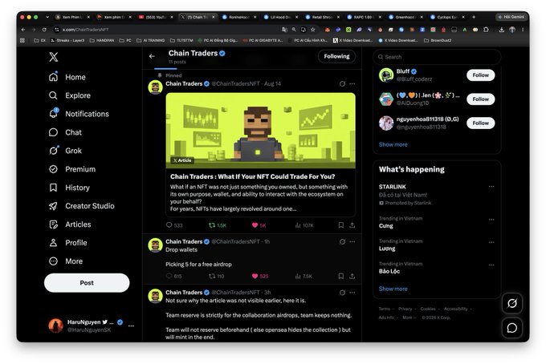
Task: Share the Drop wallets post
Action: [352, 276]
